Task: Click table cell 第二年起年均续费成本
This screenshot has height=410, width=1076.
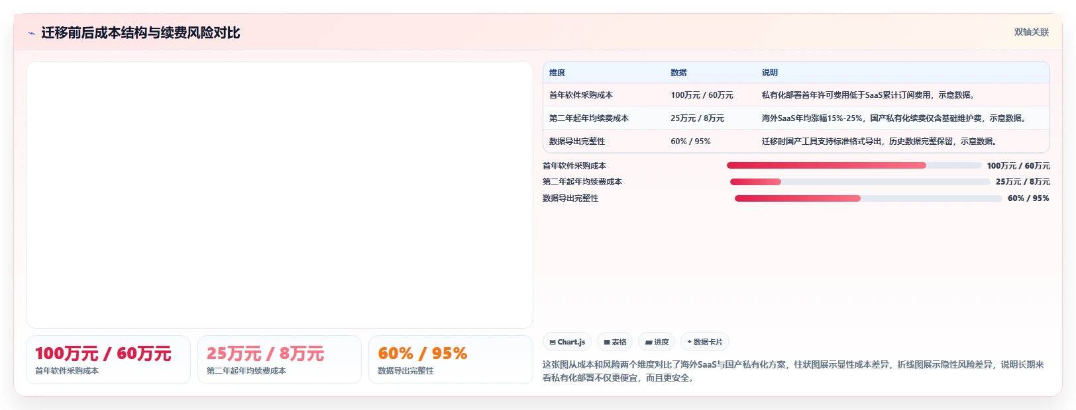Action: point(589,118)
